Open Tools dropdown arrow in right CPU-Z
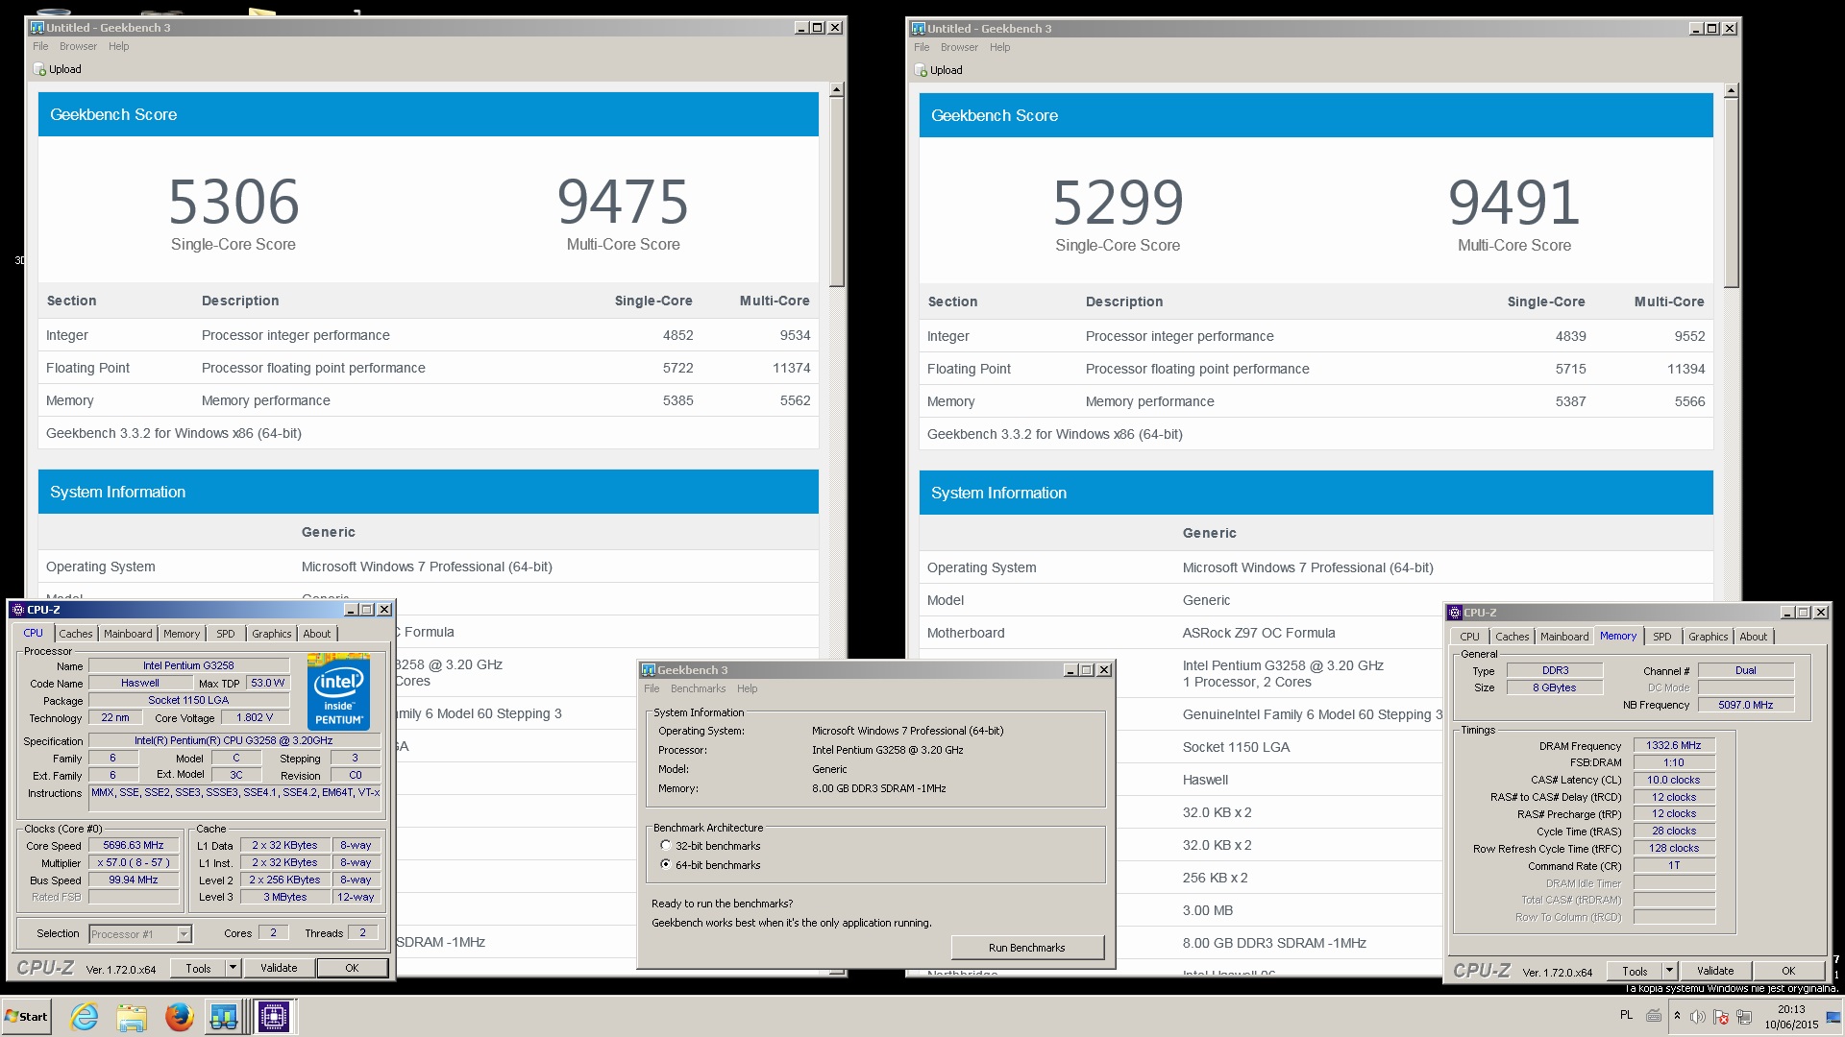Viewport: 1845px width, 1037px height. click(1669, 971)
